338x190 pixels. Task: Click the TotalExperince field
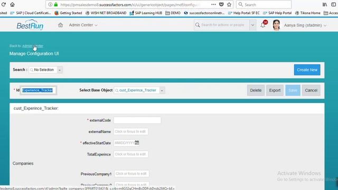(x=131, y=154)
